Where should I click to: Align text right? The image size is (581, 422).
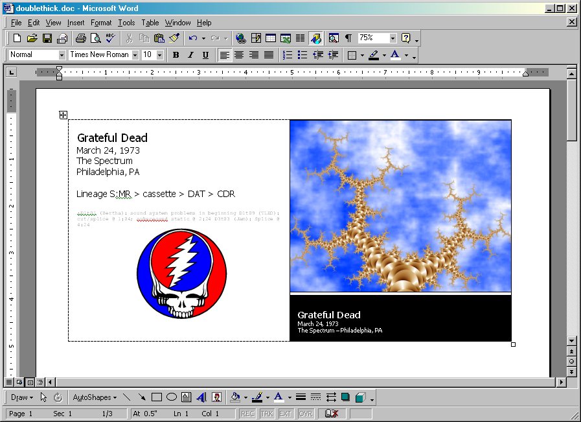pos(254,55)
